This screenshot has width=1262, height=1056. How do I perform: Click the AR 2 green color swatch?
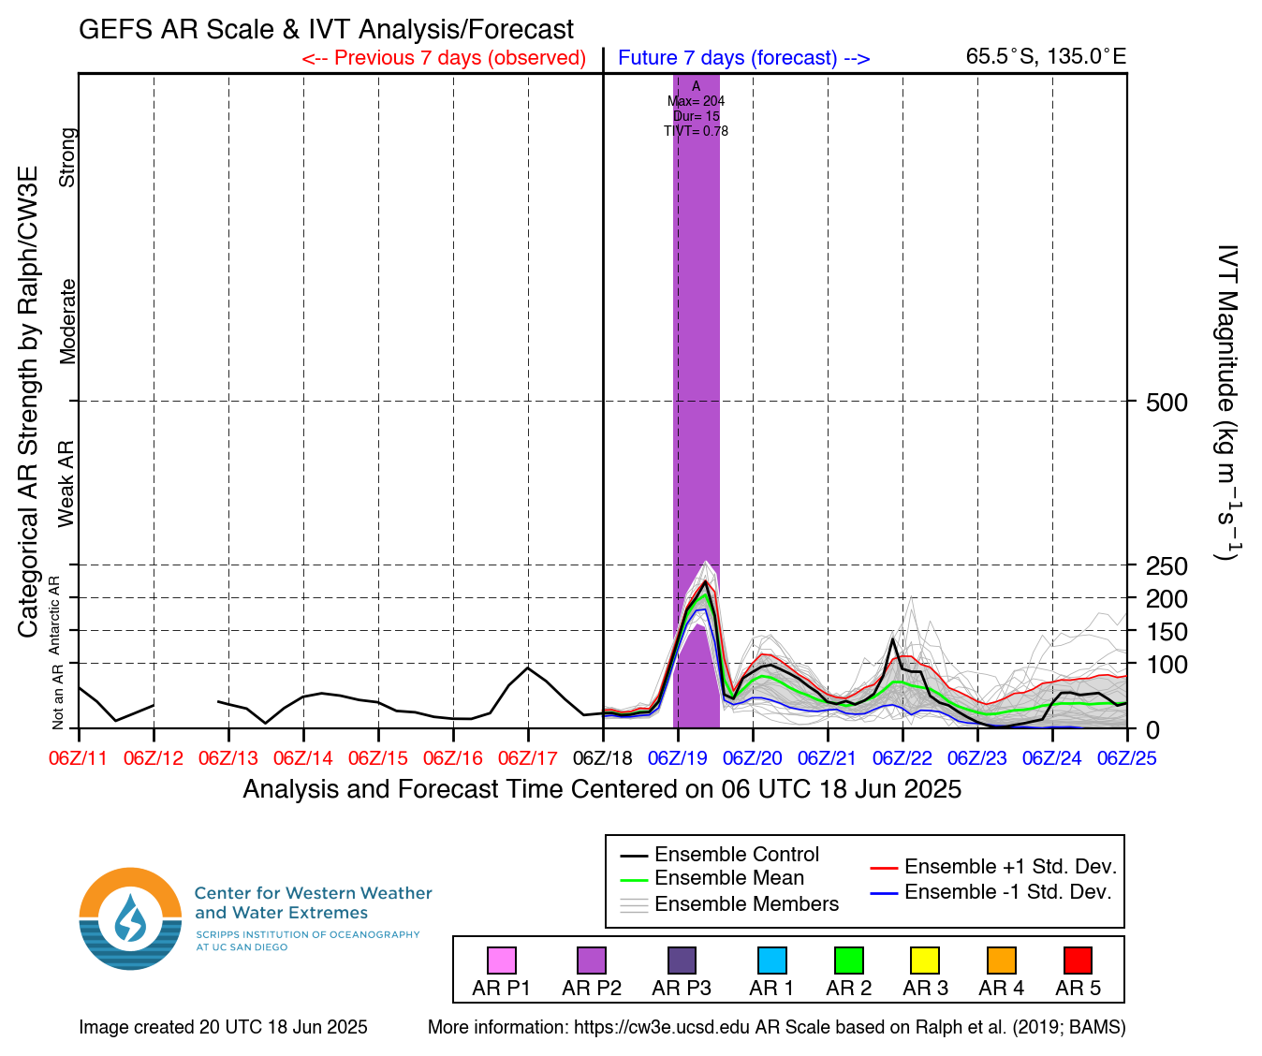click(848, 961)
